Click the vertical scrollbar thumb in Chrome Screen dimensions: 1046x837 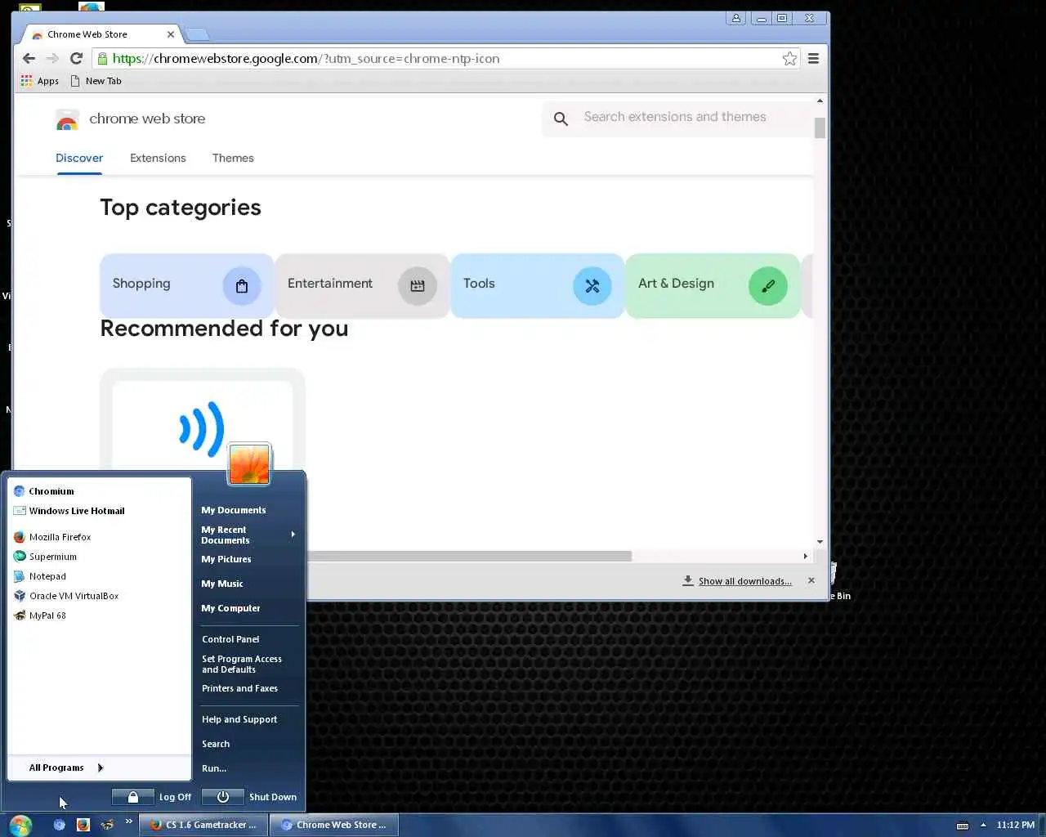click(x=820, y=128)
